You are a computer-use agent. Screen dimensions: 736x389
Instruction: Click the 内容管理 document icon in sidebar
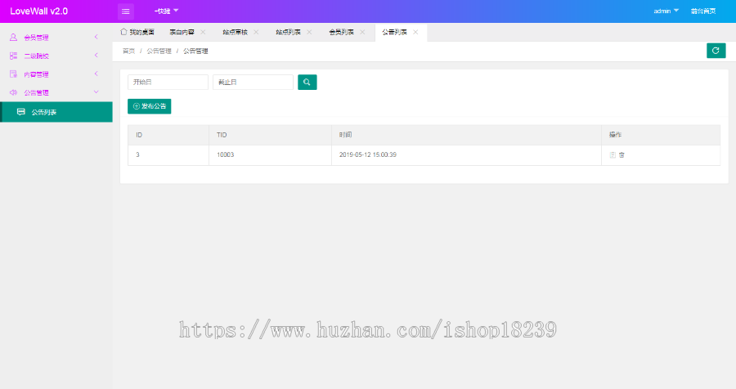tap(13, 74)
